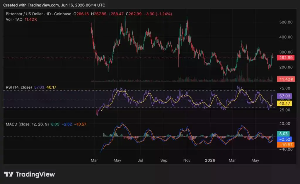Click the orange −10.57 MACD axis tag
The height and width of the screenshot is (184, 300).
pos(286,145)
